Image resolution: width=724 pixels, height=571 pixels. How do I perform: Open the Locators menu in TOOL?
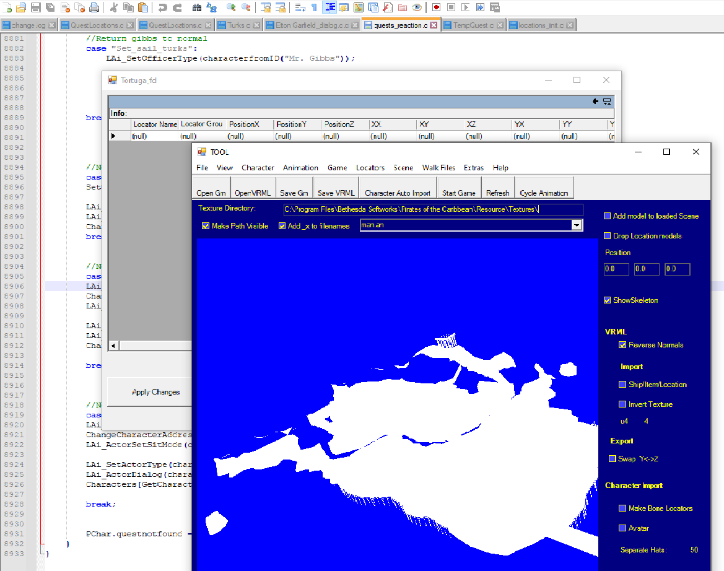pos(370,168)
